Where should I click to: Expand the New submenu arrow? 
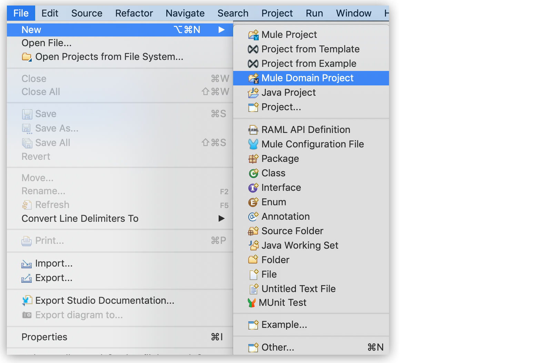[x=222, y=30]
